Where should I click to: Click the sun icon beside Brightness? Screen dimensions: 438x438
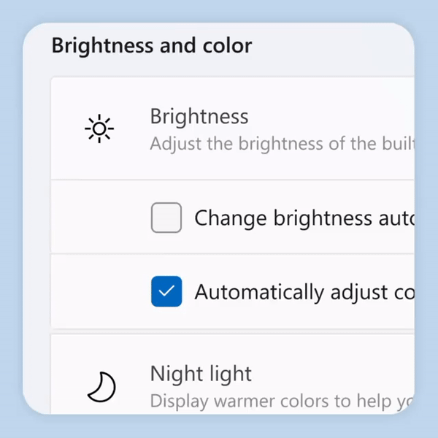pyautogui.click(x=99, y=129)
